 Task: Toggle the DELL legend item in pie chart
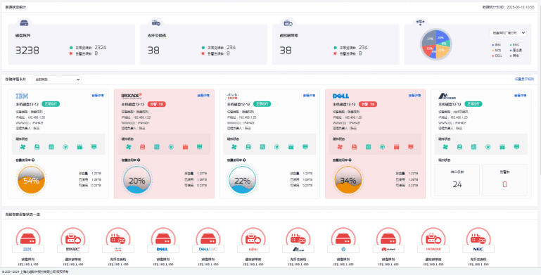[497, 56]
